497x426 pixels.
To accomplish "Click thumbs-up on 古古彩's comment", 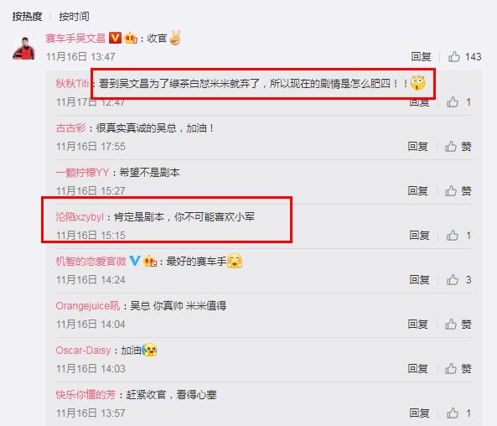I will [451, 147].
